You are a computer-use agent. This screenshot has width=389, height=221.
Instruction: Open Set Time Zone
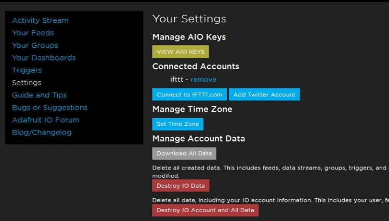(x=177, y=124)
